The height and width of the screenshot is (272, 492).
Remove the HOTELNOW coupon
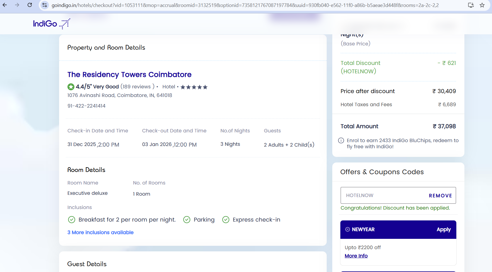[x=440, y=196]
